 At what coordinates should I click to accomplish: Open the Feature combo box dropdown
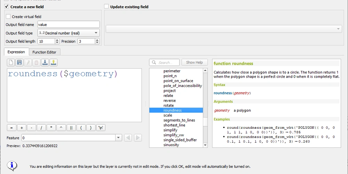tap(119, 138)
